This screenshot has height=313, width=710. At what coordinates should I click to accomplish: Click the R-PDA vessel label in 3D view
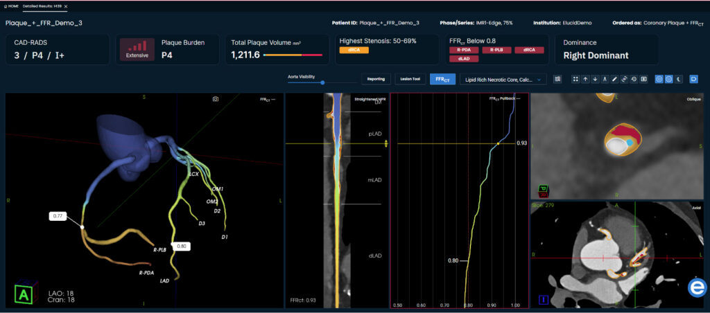coord(146,274)
